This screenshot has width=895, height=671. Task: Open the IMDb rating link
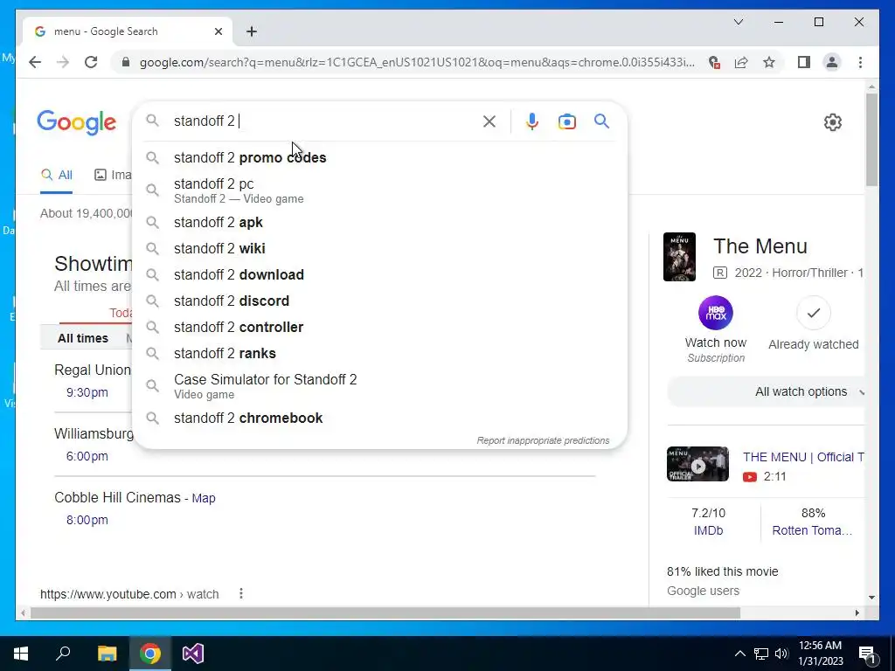pos(708,530)
